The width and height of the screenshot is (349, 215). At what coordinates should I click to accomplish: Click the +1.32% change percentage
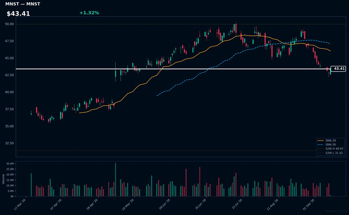89,13
